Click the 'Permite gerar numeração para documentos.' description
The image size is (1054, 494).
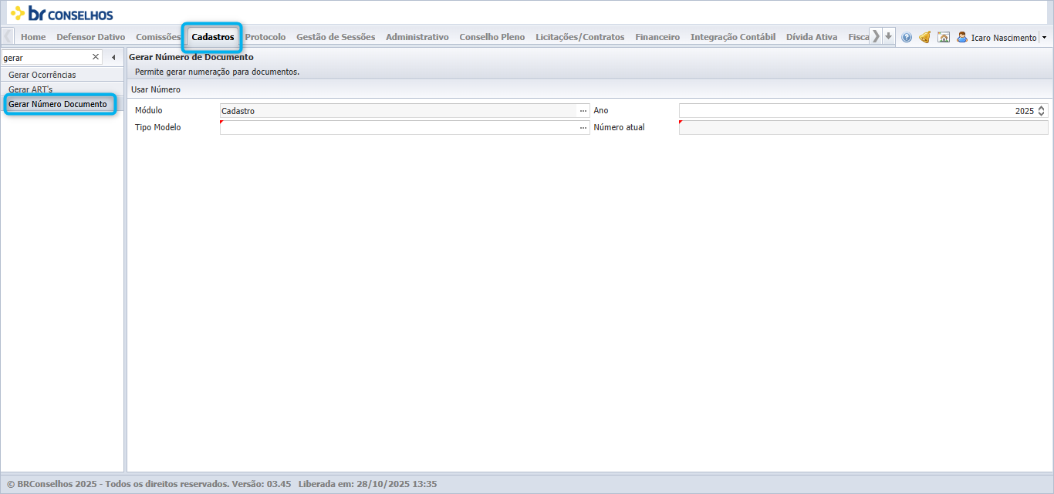pyautogui.click(x=217, y=72)
